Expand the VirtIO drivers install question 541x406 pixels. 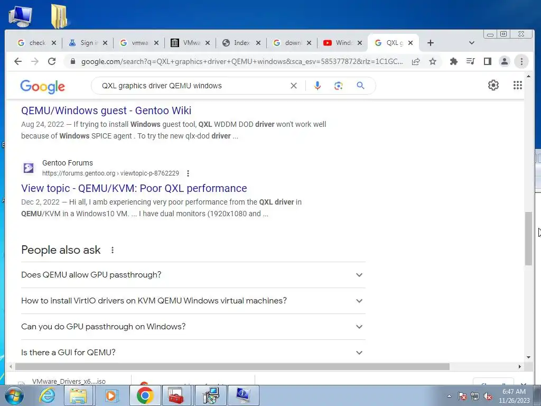193,301
